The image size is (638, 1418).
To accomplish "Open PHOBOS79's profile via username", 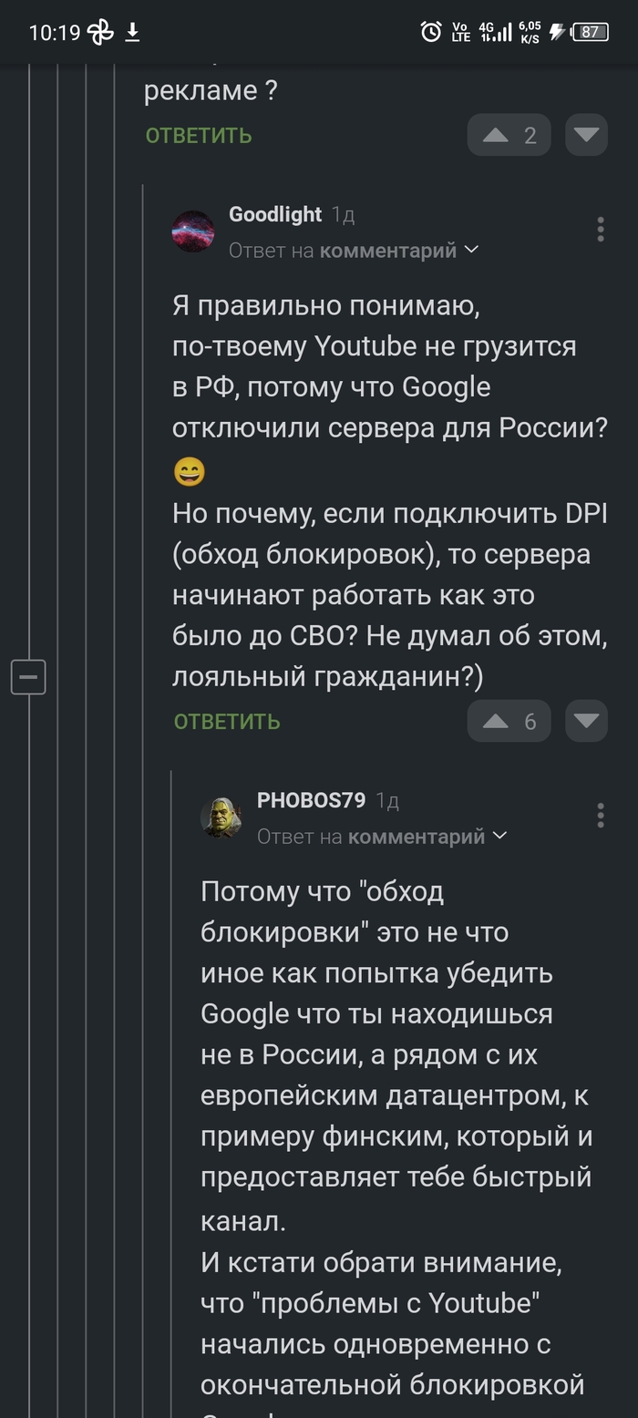I will coord(311,801).
